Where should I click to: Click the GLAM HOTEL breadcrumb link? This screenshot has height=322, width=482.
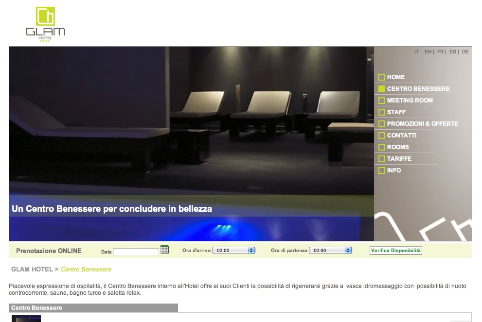31,269
